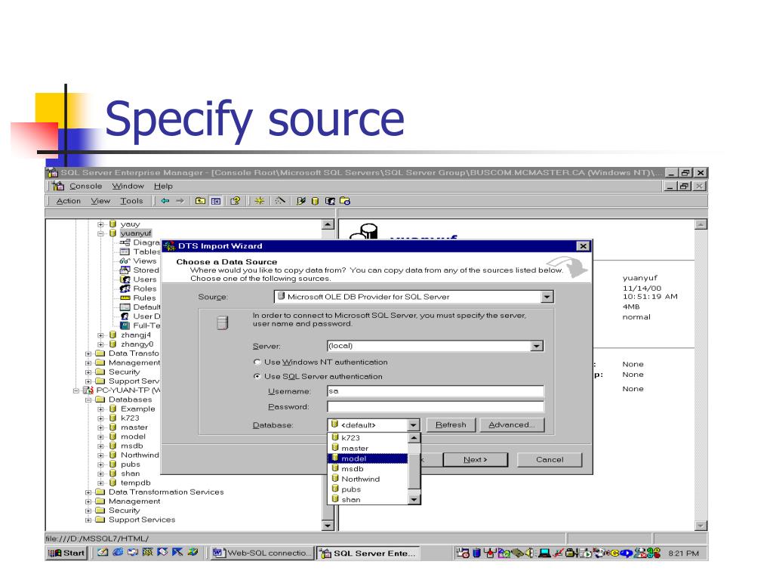The height and width of the screenshot is (580, 773).
Task: Click the Next > button
Action: point(476,460)
